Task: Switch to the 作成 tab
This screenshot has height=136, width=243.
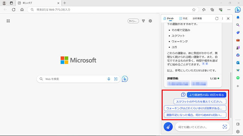Action: [183, 19]
